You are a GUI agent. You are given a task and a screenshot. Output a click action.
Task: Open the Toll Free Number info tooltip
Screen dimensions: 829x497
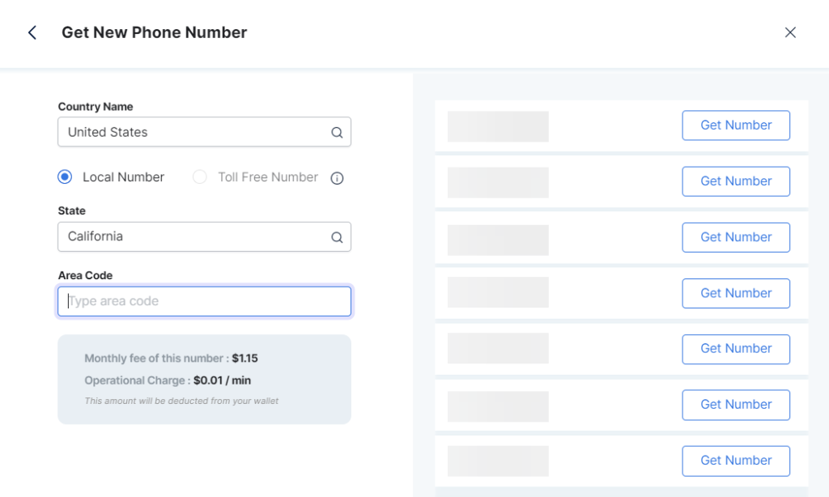point(337,177)
